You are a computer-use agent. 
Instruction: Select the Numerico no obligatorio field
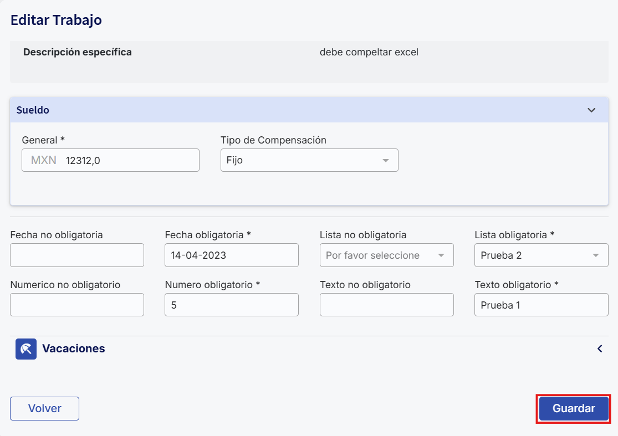pos(77,305)
